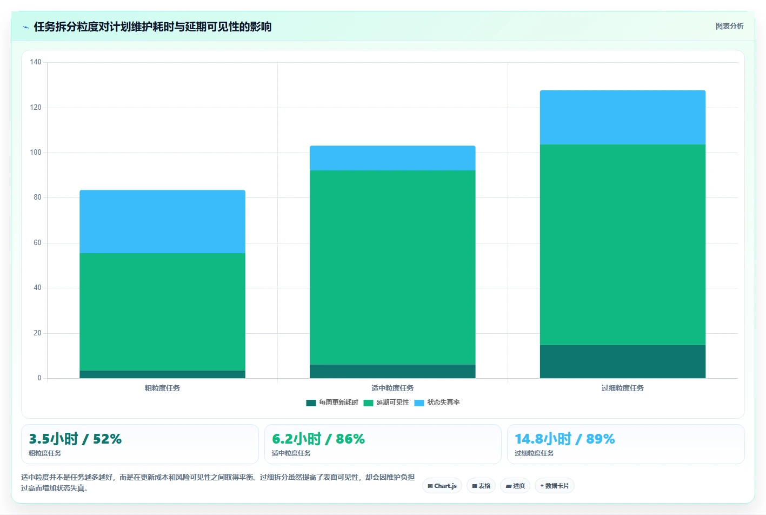Toggle the 延期可见性 legend entry

coord(387,402)
